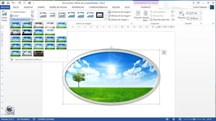Click the zoom slider handle

click(194, 119)
